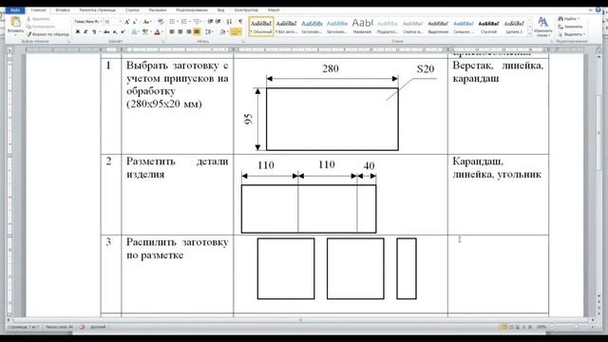Click the Найти binoculars button
Viewport: 608px width, 342px height.
pyautogui.click(x=568, y=19)
